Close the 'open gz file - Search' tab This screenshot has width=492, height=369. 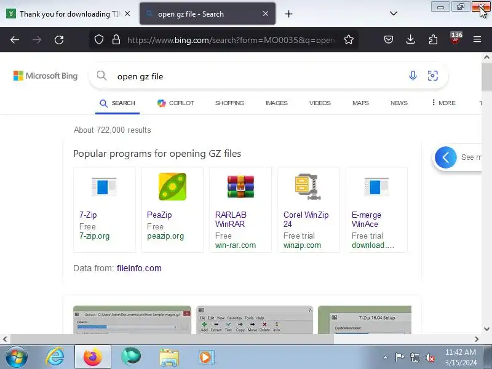pos(266,14)
